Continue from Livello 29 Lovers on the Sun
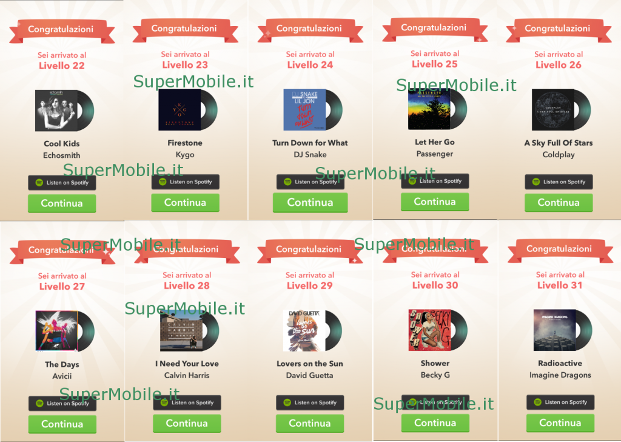Image resolution: width=621 pixels, height=442 pixels. tap(310, 423)
